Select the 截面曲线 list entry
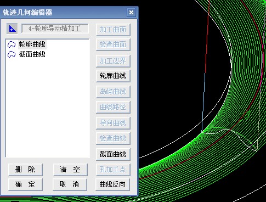 pos(32,54)
